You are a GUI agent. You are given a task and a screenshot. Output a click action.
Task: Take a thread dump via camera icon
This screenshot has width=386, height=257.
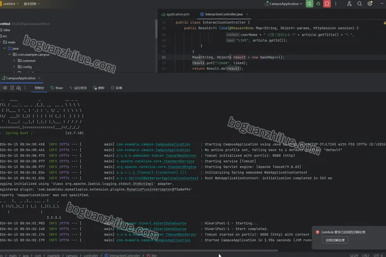click(x=5, y=88)
